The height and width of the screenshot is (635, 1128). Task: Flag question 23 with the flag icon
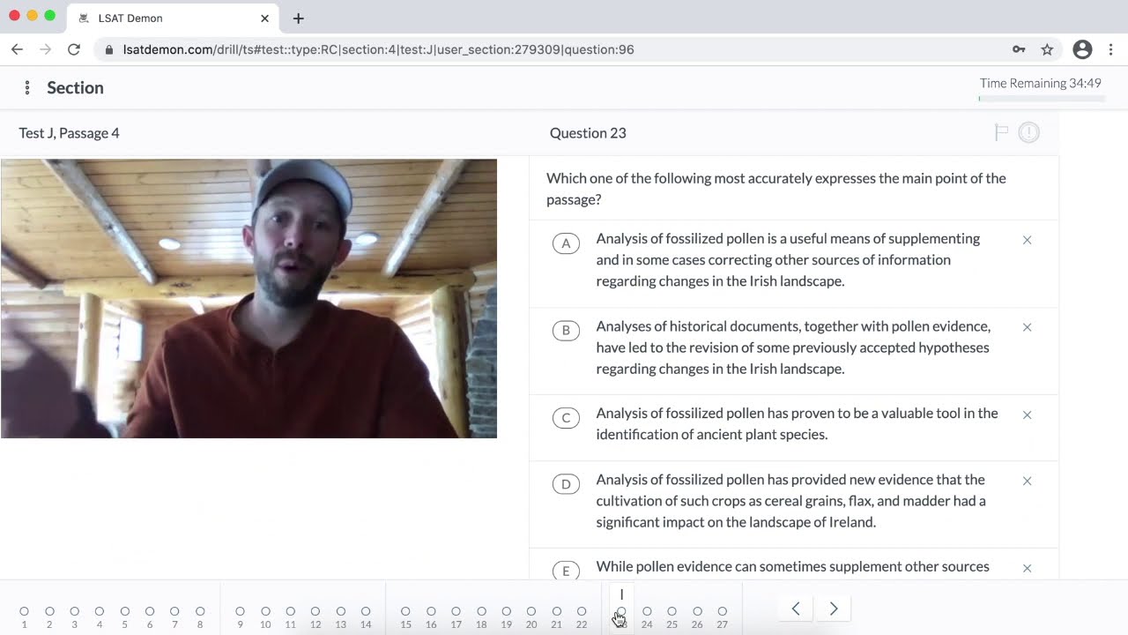click(x=1001, y=132)
